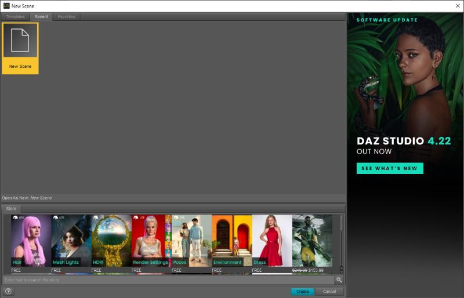Click the $153.99 sale price text
The height and width of the screenshot is (298, 464).
pyautogui.click(x=316, y=270)
